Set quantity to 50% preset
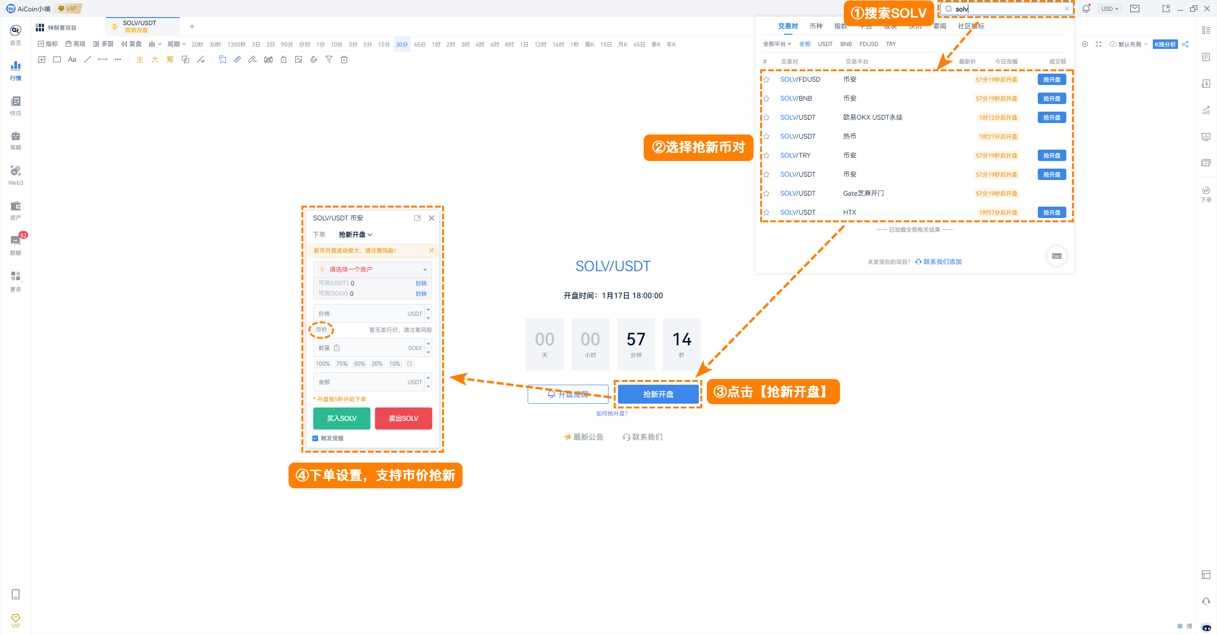 point(359,364)
